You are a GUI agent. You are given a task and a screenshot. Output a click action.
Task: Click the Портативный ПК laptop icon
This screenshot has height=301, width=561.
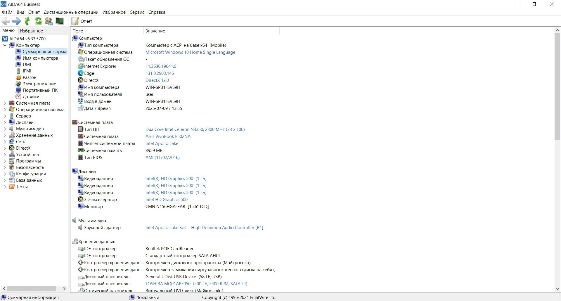18,90
